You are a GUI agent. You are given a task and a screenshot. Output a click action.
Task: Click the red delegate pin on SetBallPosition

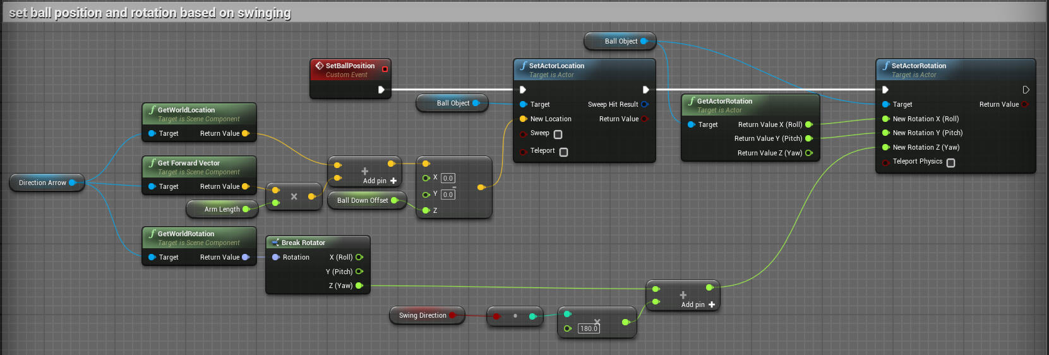(385, 69)
